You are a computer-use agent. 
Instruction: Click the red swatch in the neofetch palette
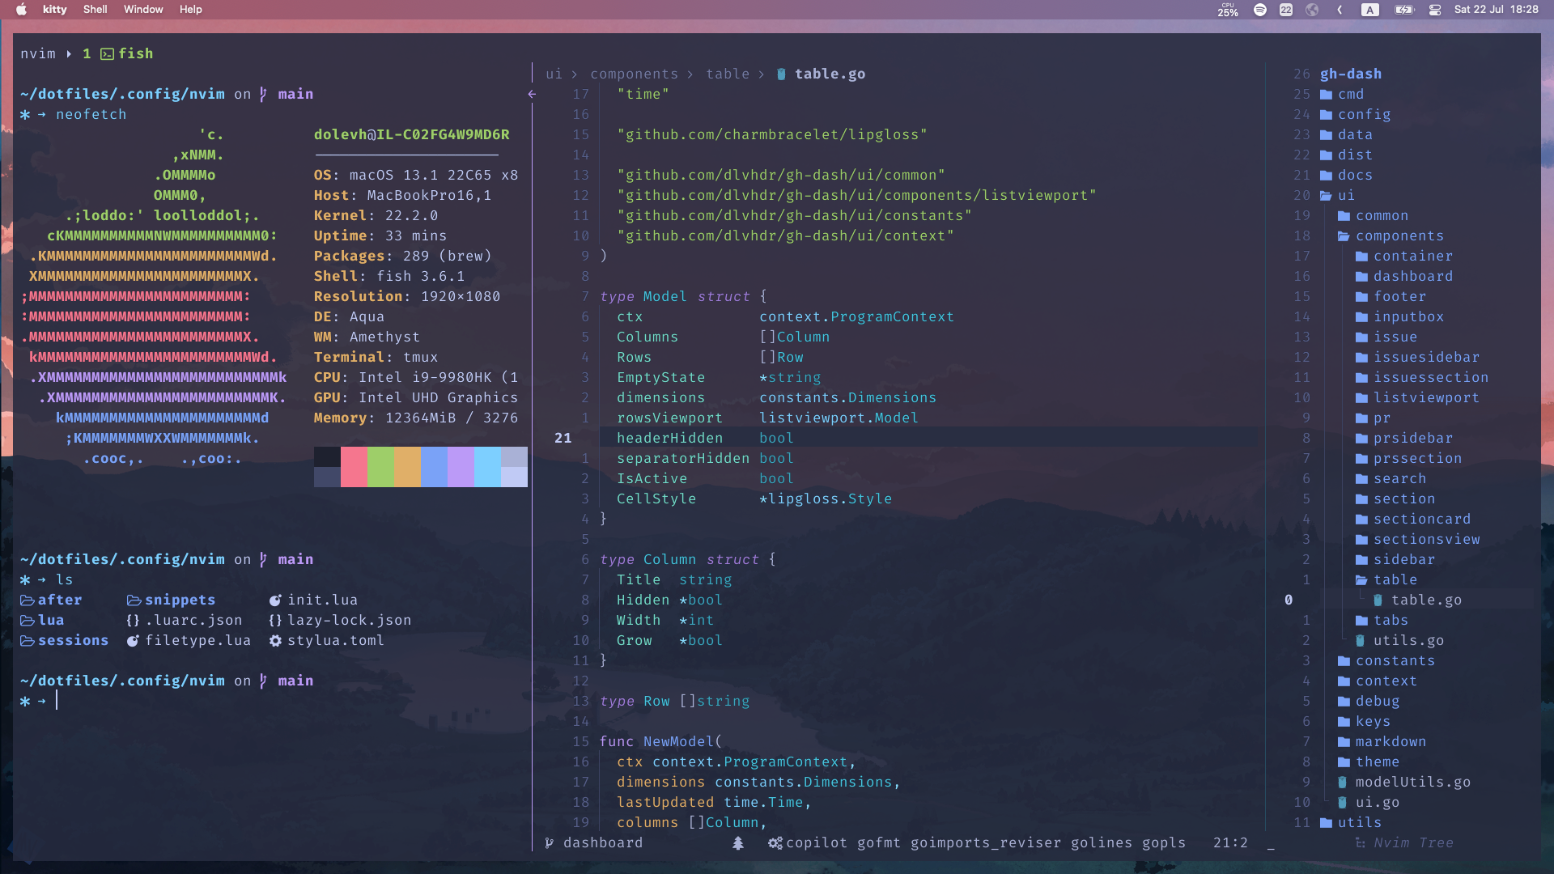point(355,467)
